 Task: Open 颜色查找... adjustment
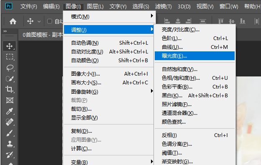point(194,122)
